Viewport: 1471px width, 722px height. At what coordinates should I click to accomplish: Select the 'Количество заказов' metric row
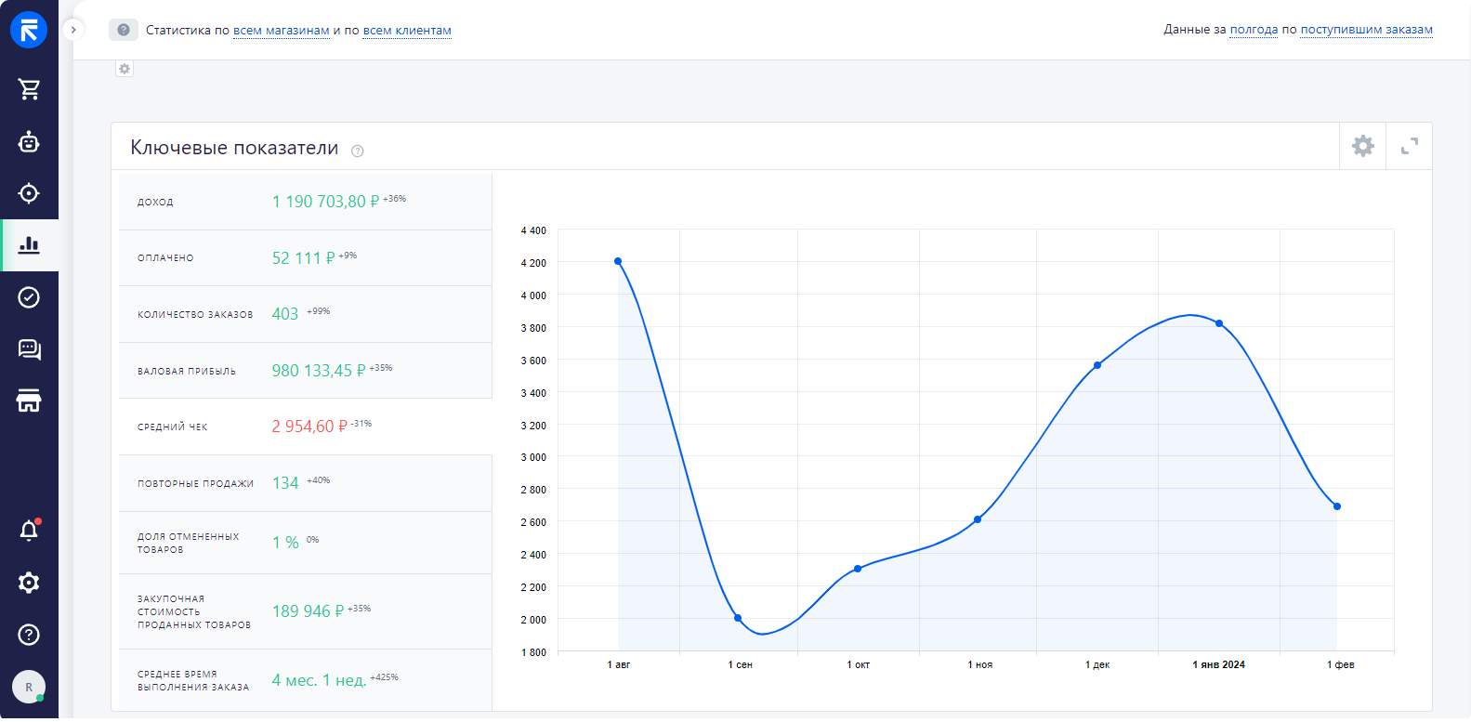coord(305,314)
